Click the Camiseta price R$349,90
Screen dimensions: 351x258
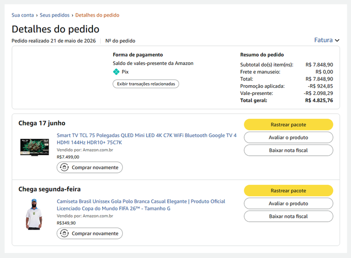(x=66, y=223)
